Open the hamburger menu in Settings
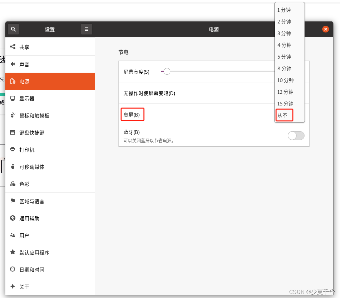340x298 pixels. [x=86, y=29]
